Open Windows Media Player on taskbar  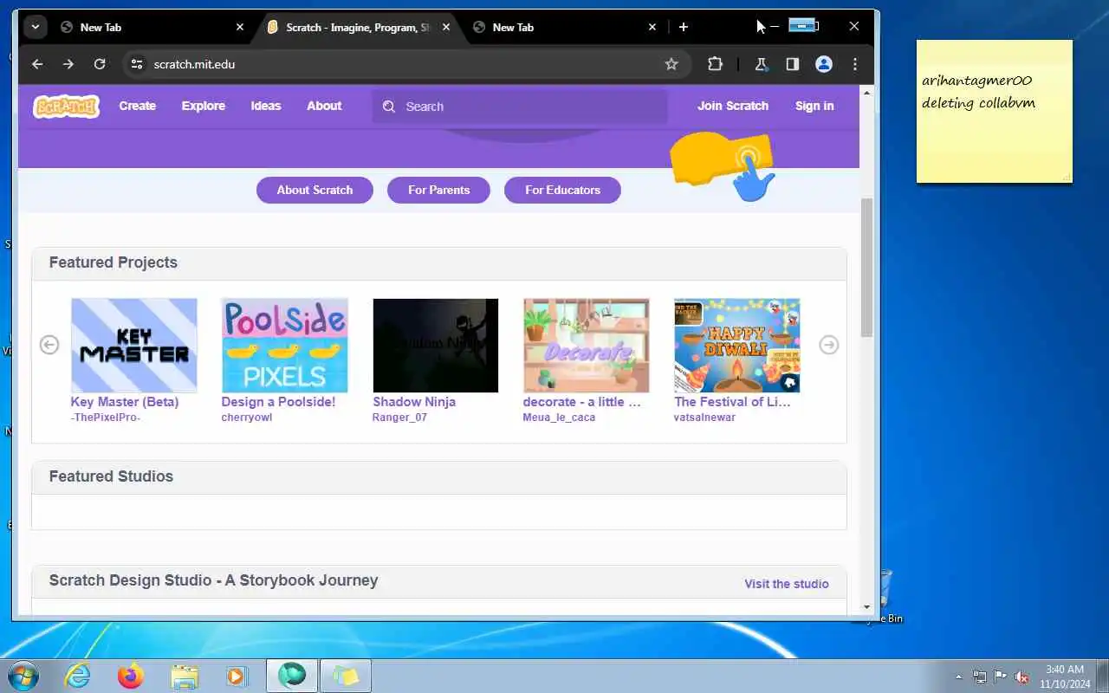coord(237,676)
